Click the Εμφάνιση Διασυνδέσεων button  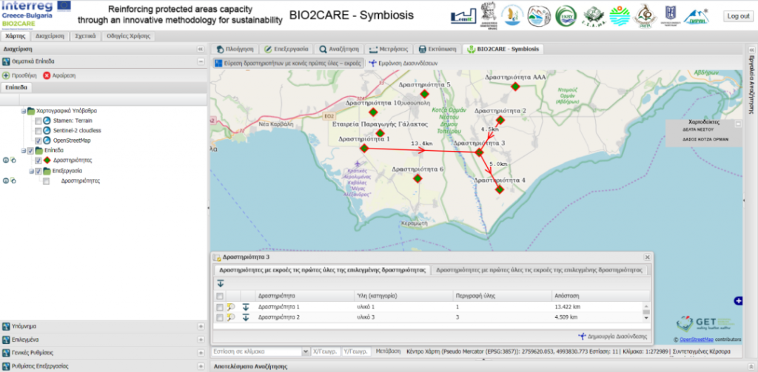[403, 63]
